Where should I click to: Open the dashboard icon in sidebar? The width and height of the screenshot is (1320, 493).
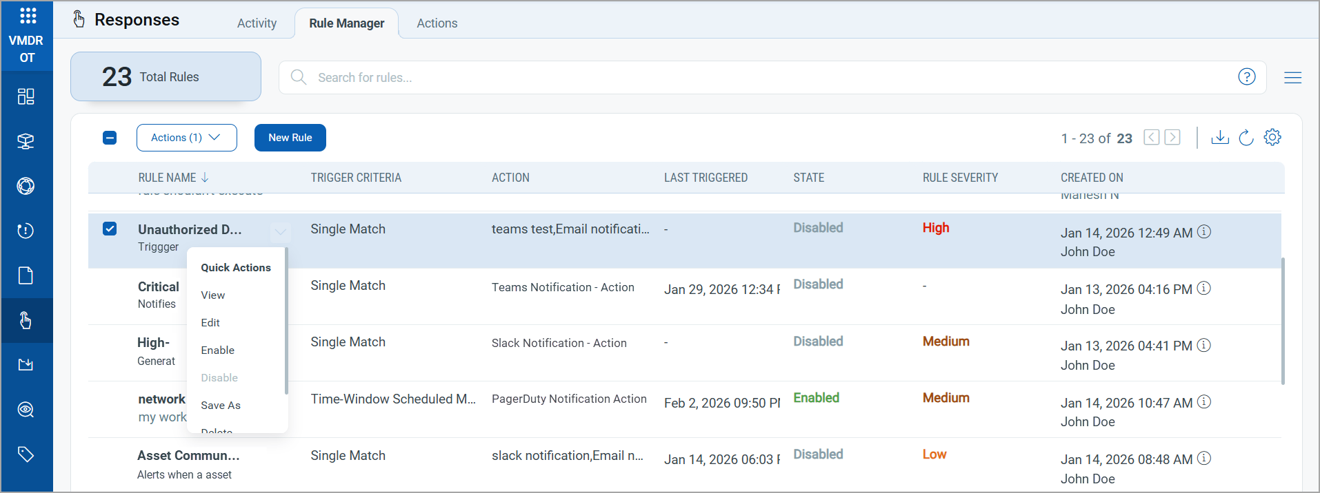click(x=26, y=96)
